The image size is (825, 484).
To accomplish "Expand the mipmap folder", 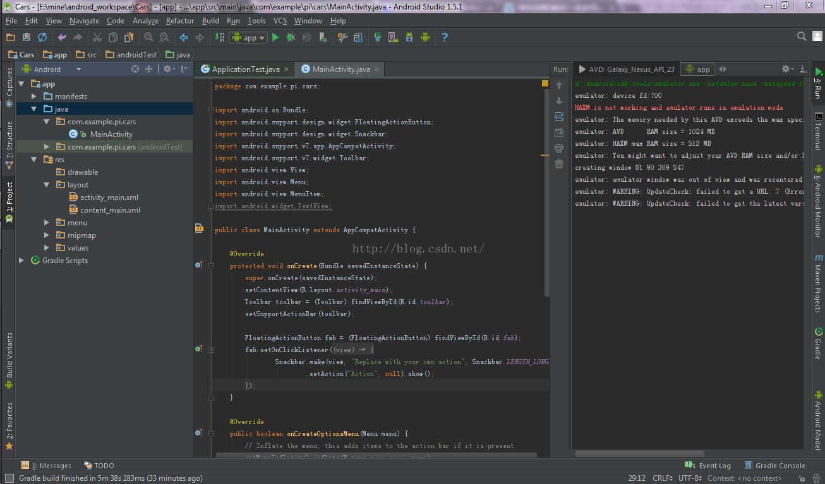I will coord(47,235).
